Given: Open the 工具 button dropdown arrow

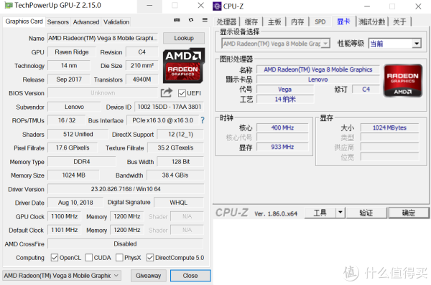Looking at the screenshot, I should 340,213.
